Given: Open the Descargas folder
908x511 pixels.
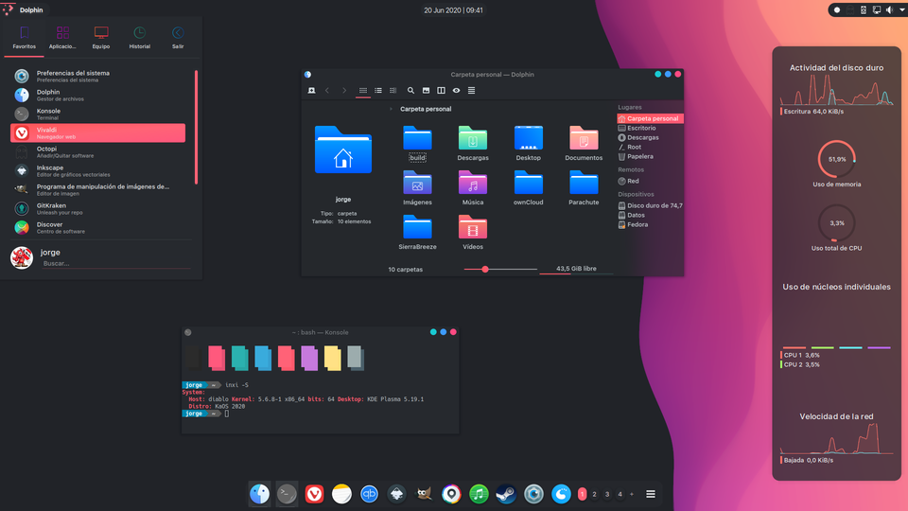Looking at the screenshot, I should click(x=473, y=140).
